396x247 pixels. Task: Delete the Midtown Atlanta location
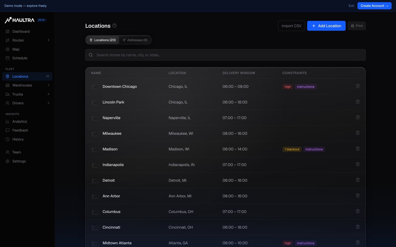coord(358,242)
